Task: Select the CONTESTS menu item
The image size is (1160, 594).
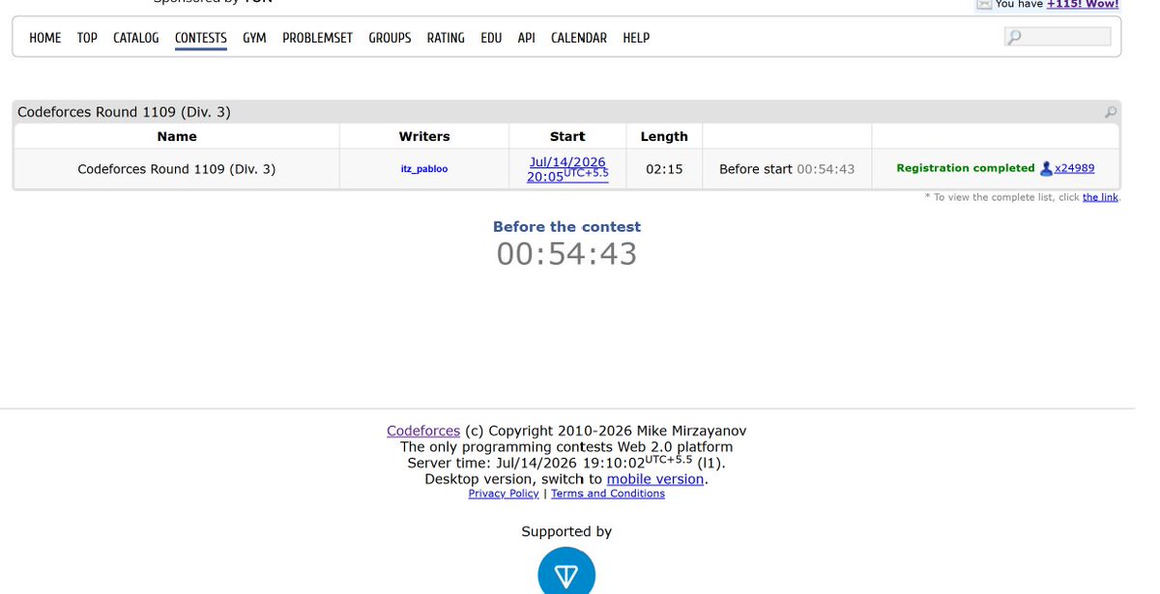Action: coord(201,39)
